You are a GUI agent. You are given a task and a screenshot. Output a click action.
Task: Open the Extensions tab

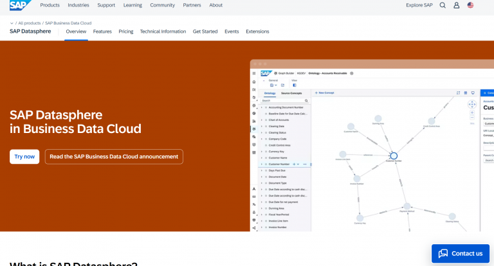[x=257, y=31]
